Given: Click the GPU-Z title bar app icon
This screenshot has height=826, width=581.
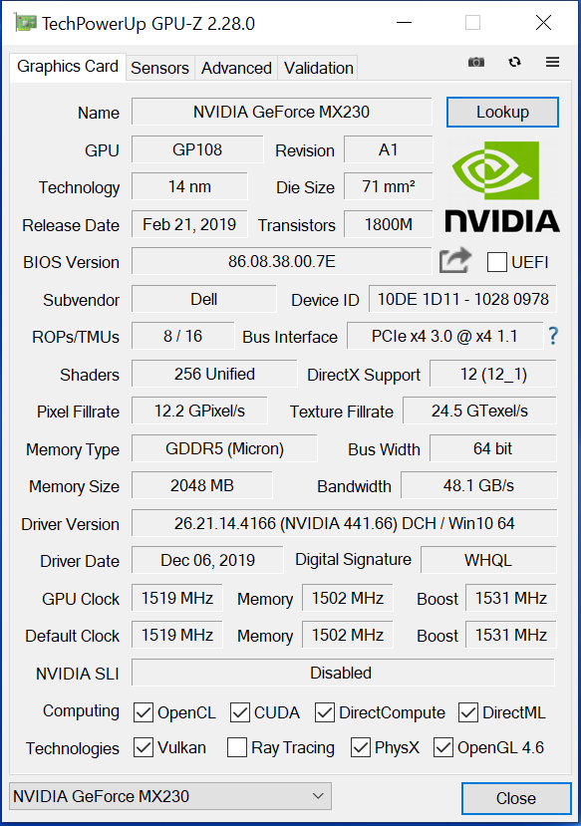Looking at the screenshot, I should 25,23.
